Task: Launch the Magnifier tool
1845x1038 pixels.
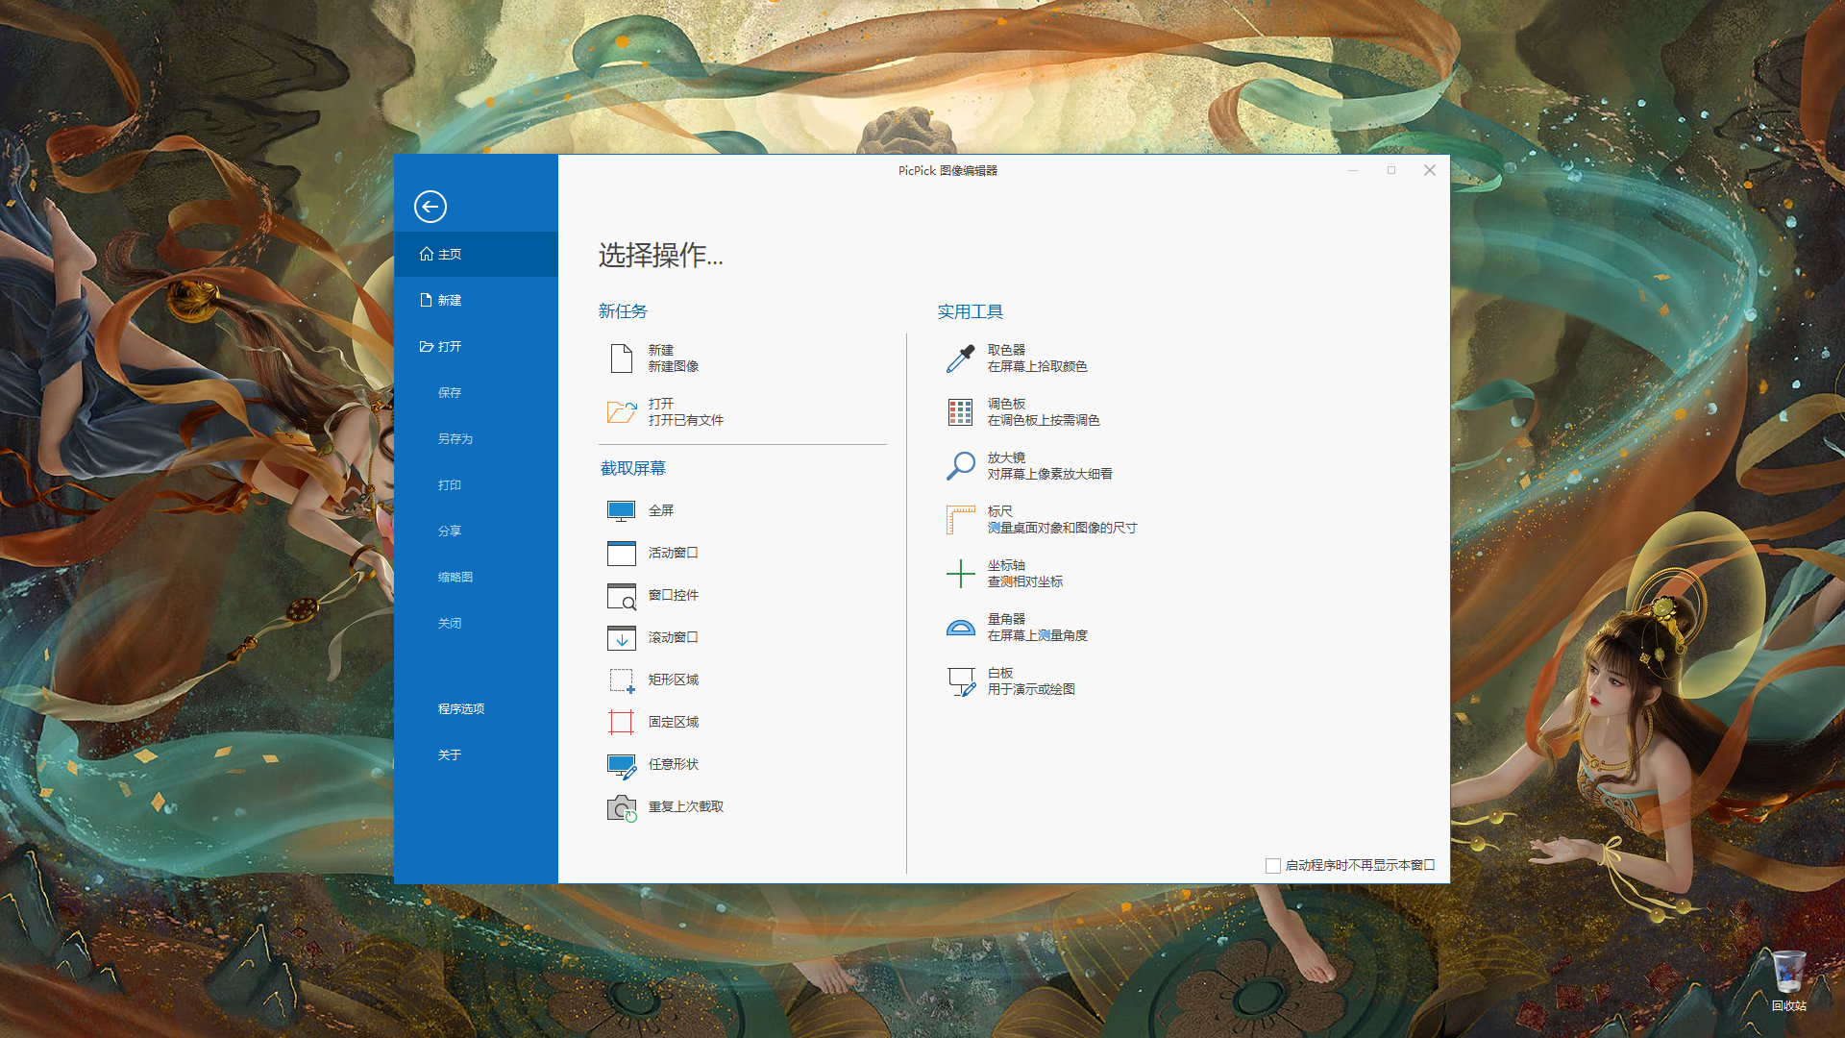Action: coord(960,466)
